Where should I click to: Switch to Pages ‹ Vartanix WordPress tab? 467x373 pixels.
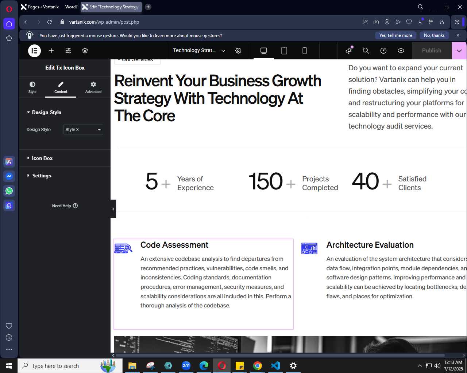[50, 7]
